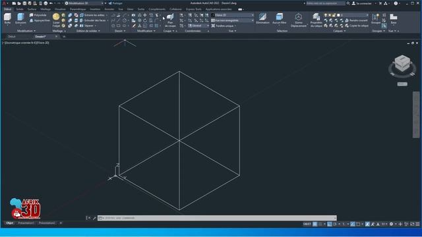This screenshot has width=422, height=237.
Task: Click the white layer color swatch
Action: tap(338, 15)
